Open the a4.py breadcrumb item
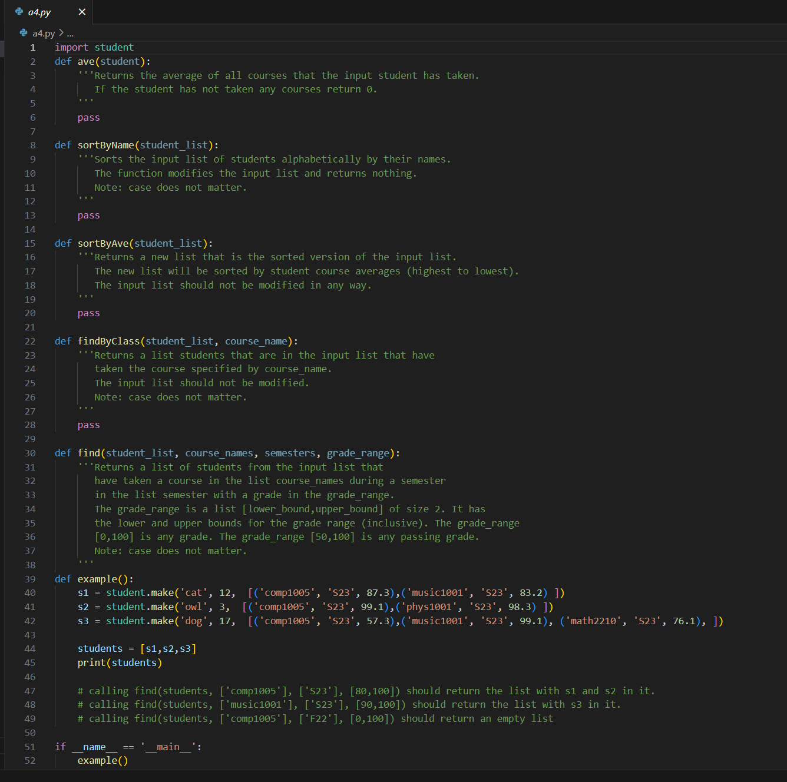This screenshot has height=782, width=787. coord(44,34)
